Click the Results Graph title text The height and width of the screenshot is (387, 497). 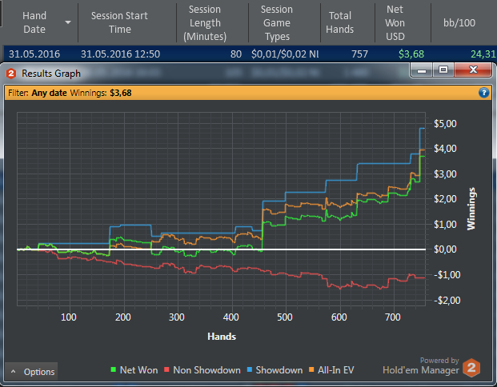(51, 74)
